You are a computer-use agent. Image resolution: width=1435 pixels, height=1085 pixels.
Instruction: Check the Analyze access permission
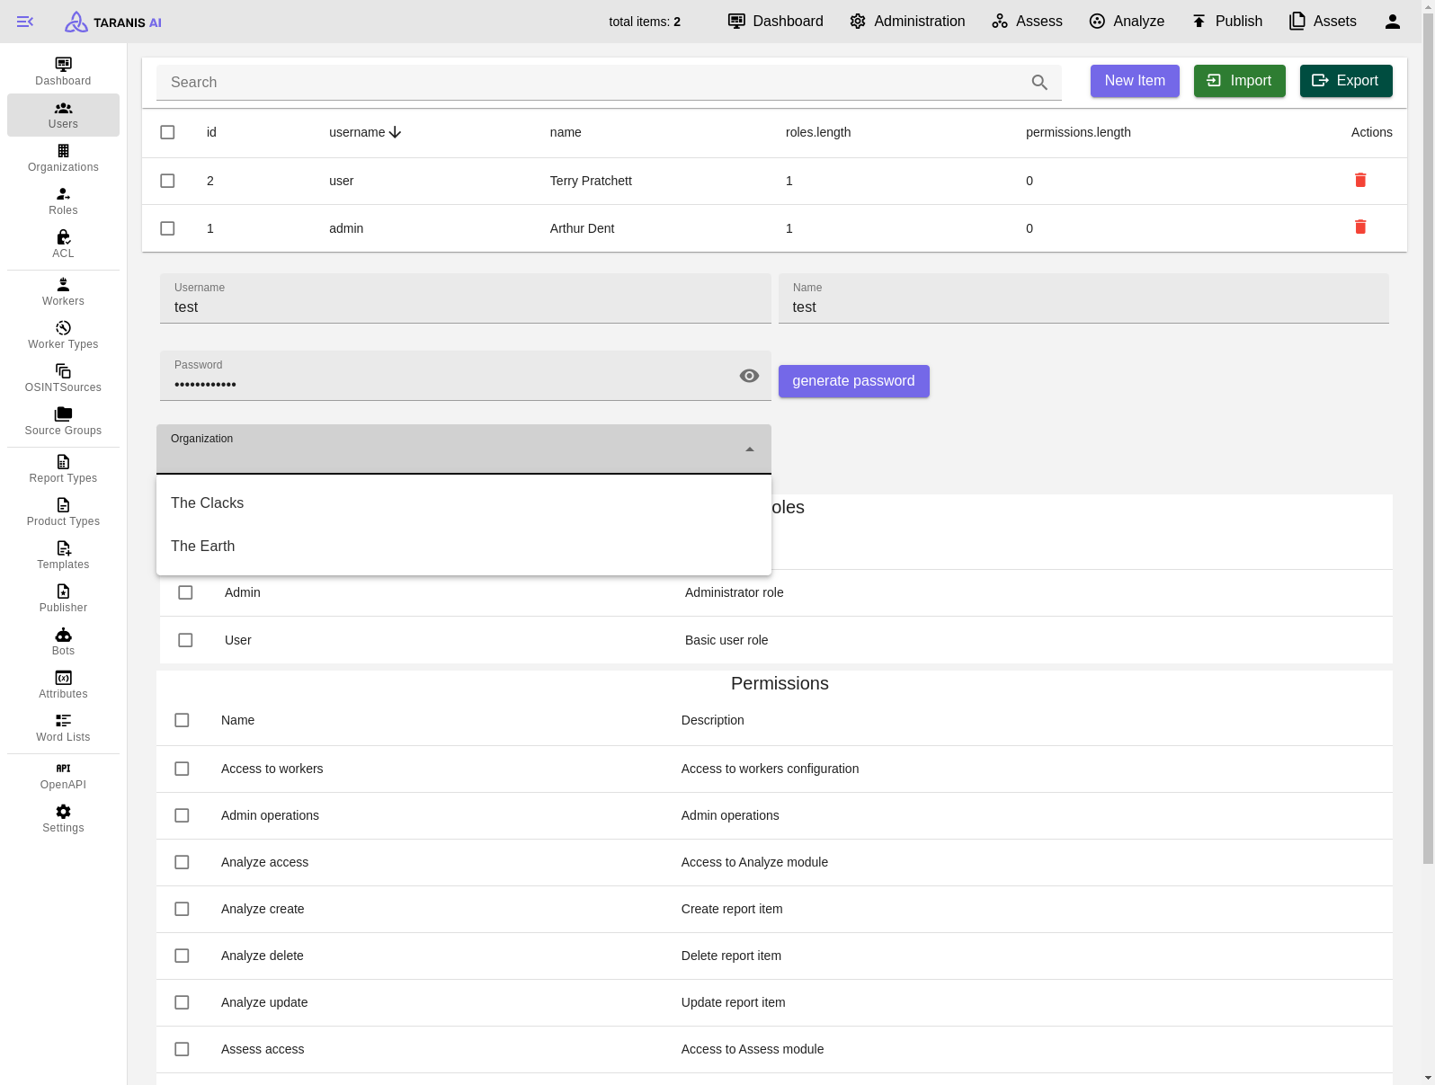click(x=182, y=862)
